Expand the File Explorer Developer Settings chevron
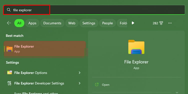188x94 pixels. 79,83
